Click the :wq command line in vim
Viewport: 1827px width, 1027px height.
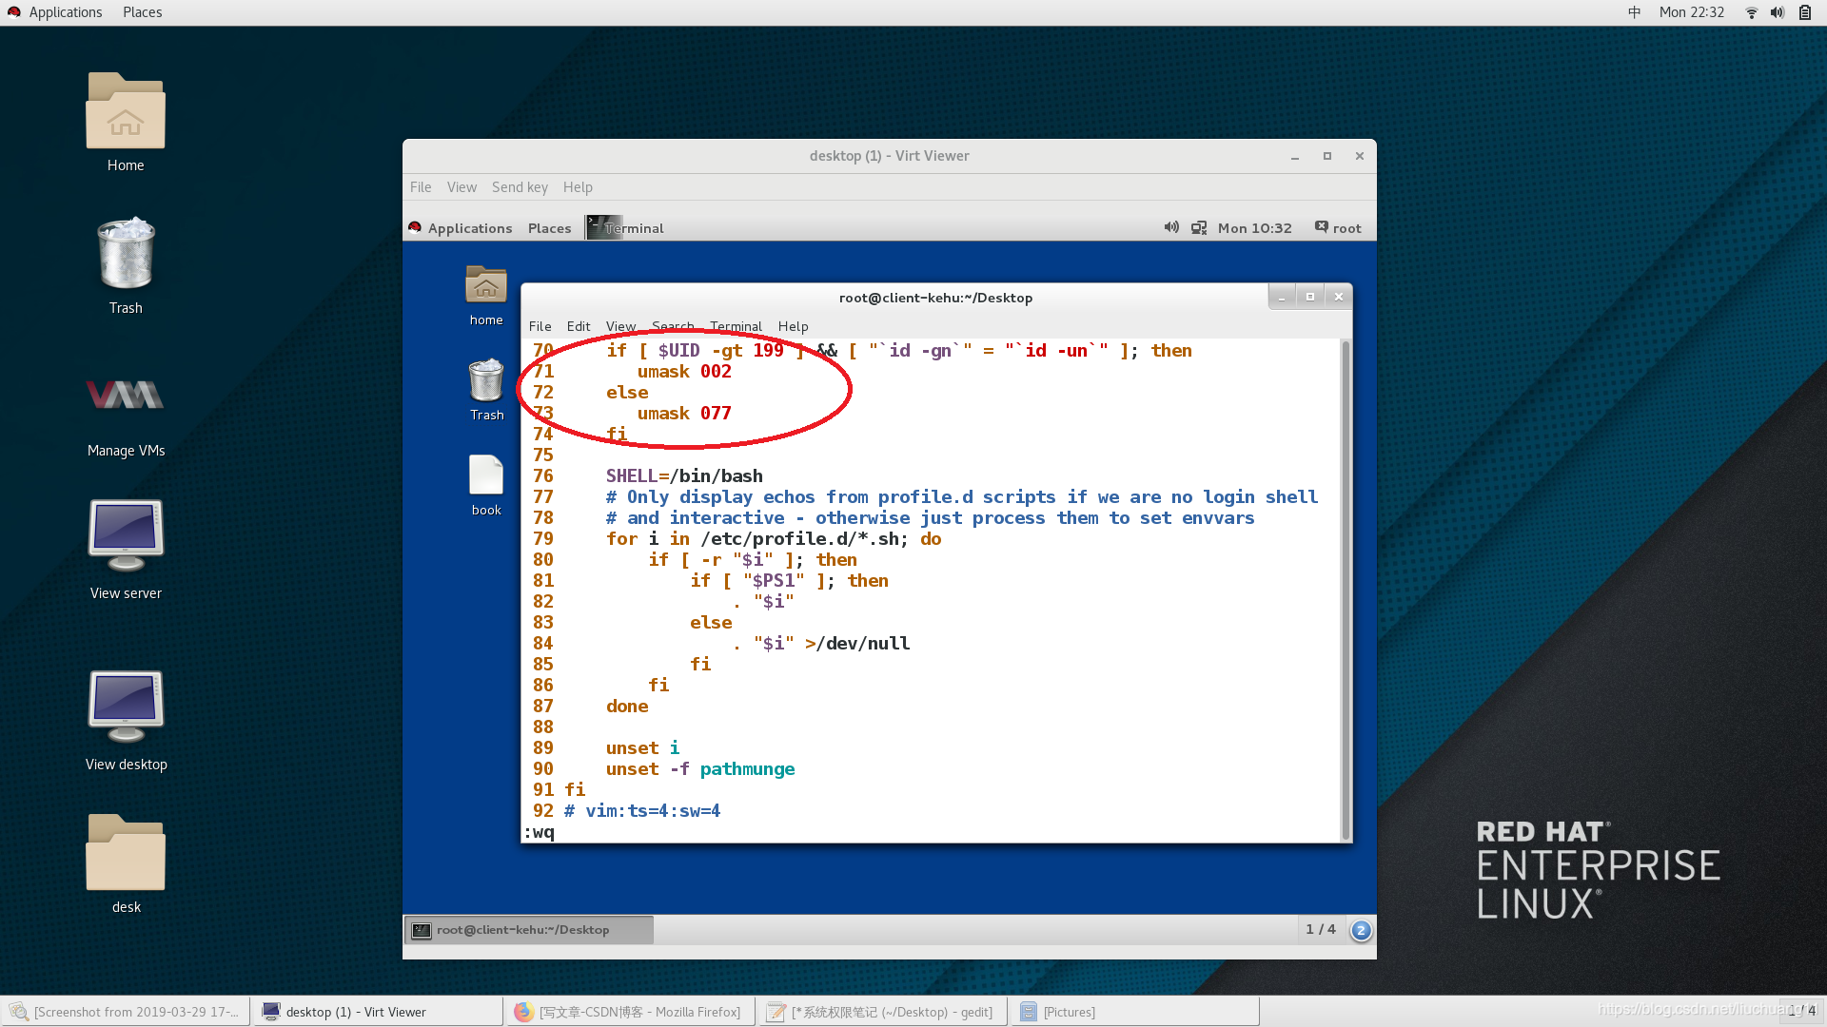coord(540,832)
